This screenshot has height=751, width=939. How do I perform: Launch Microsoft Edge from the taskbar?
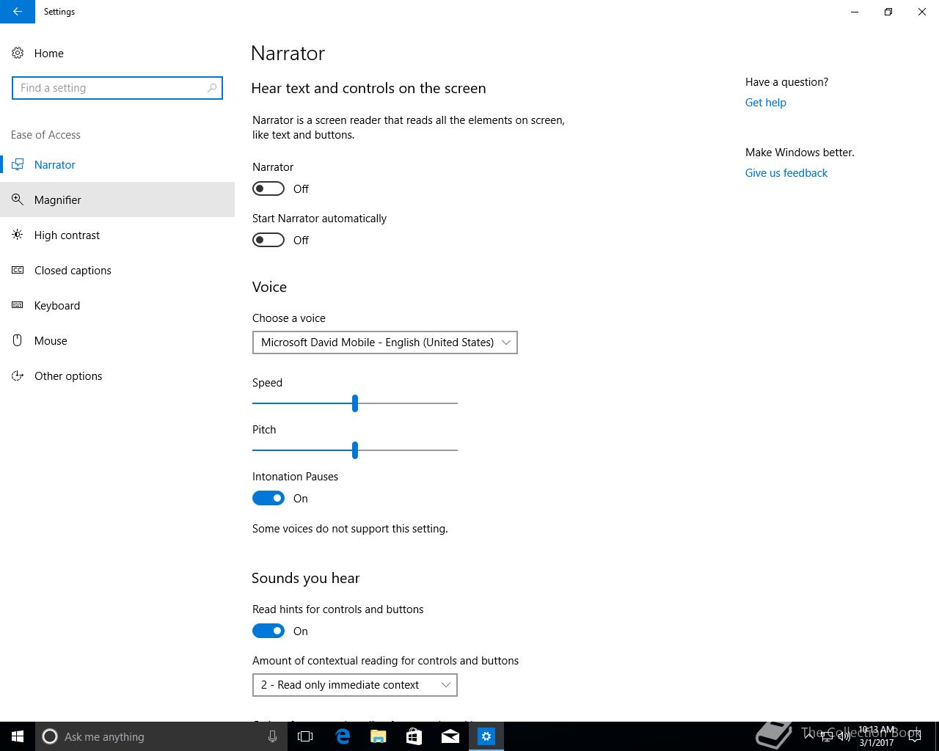343,736
